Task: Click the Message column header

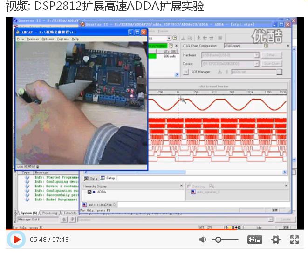Action: [56, 173]
